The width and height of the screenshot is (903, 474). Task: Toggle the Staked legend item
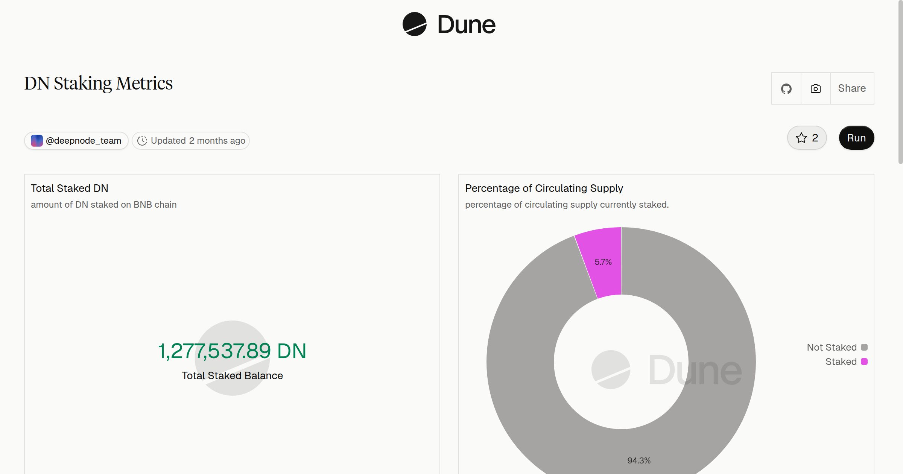847,362
